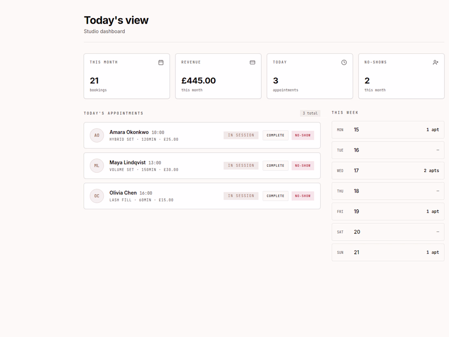Screen dimensions: 449x337
Task: Select the ML avatar for Maya Lindqvist
Action: (97, 165)
